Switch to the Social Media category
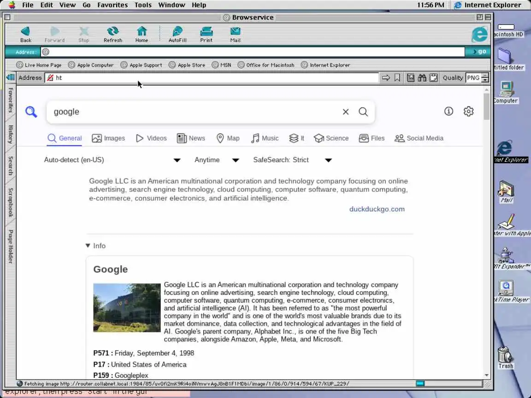Screen dimensions: 531x398 [419, 138]
